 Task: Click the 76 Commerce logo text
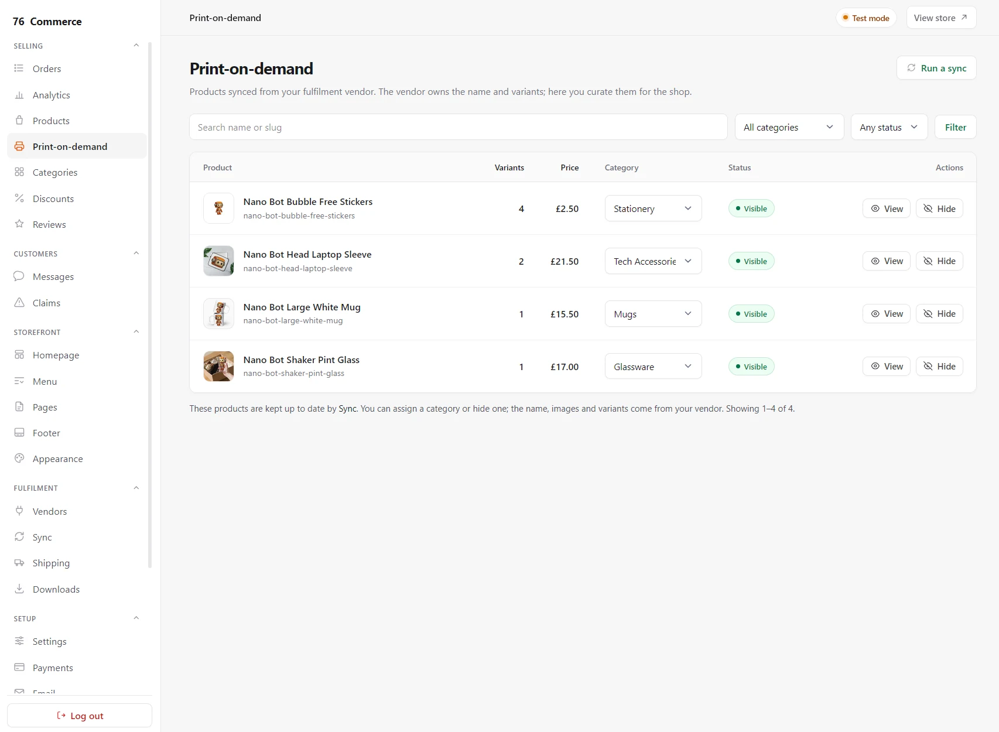coord(47,22)
